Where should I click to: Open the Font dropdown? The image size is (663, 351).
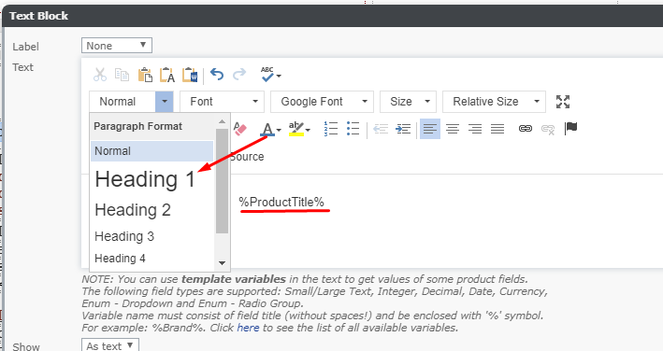[x=222, y=102]
